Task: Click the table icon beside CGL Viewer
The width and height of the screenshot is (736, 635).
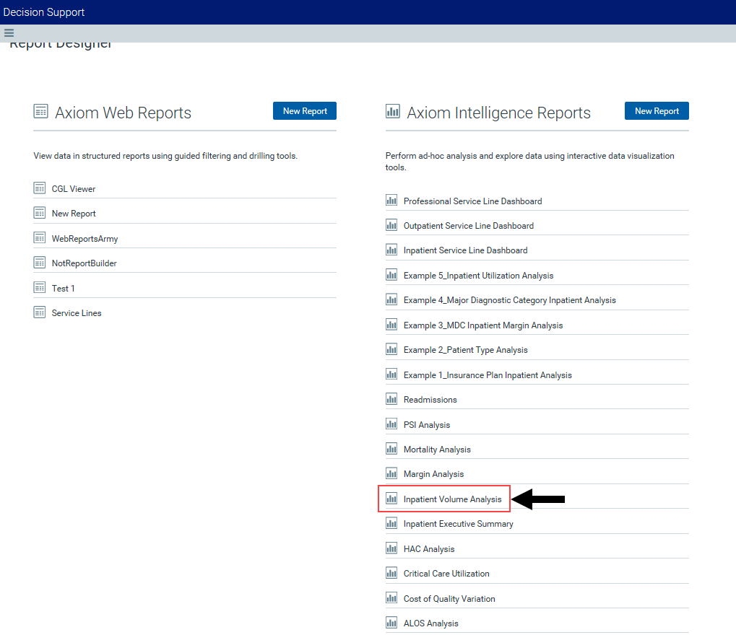Action: coord(40,188)
